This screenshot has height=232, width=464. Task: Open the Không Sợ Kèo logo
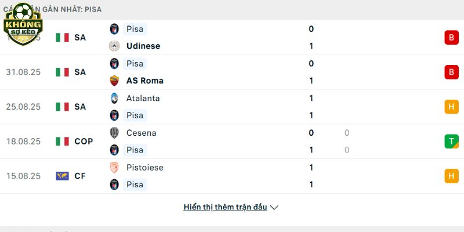23,24
